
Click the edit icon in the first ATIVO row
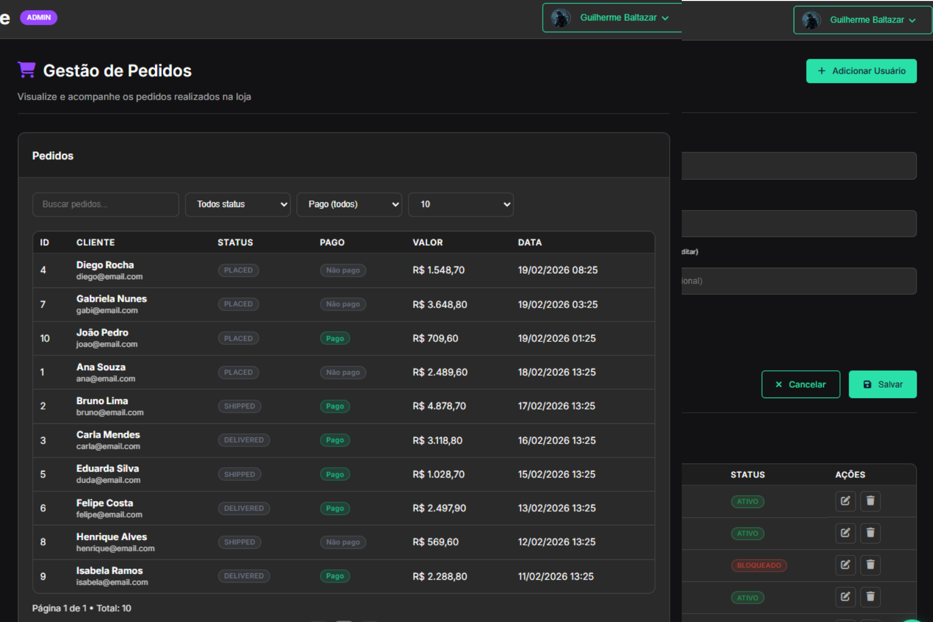click(845, 501)
